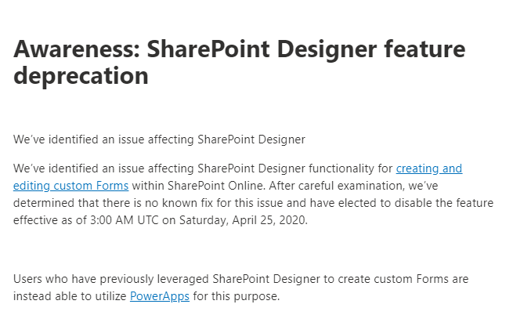Viewport: 513px width, 326px height.
Task: Open the PowerApps hyperlink
Action: [x=160, y=296]
